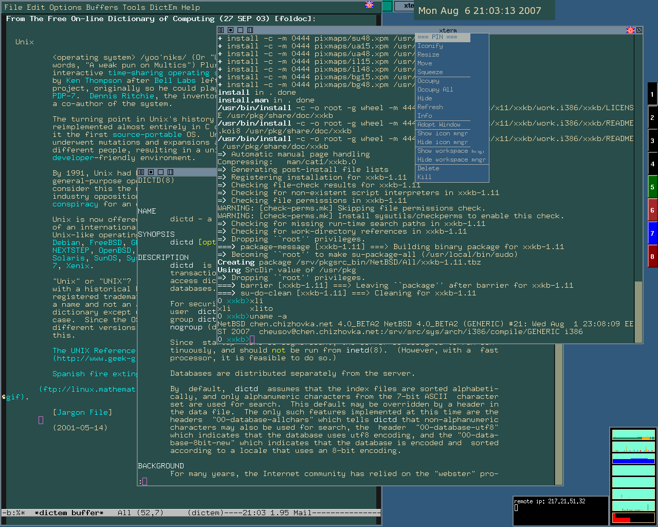Open the Tools menu in Emacs
Image resolution: width=658 pixels, height=527 pixels.
[134, 7]
